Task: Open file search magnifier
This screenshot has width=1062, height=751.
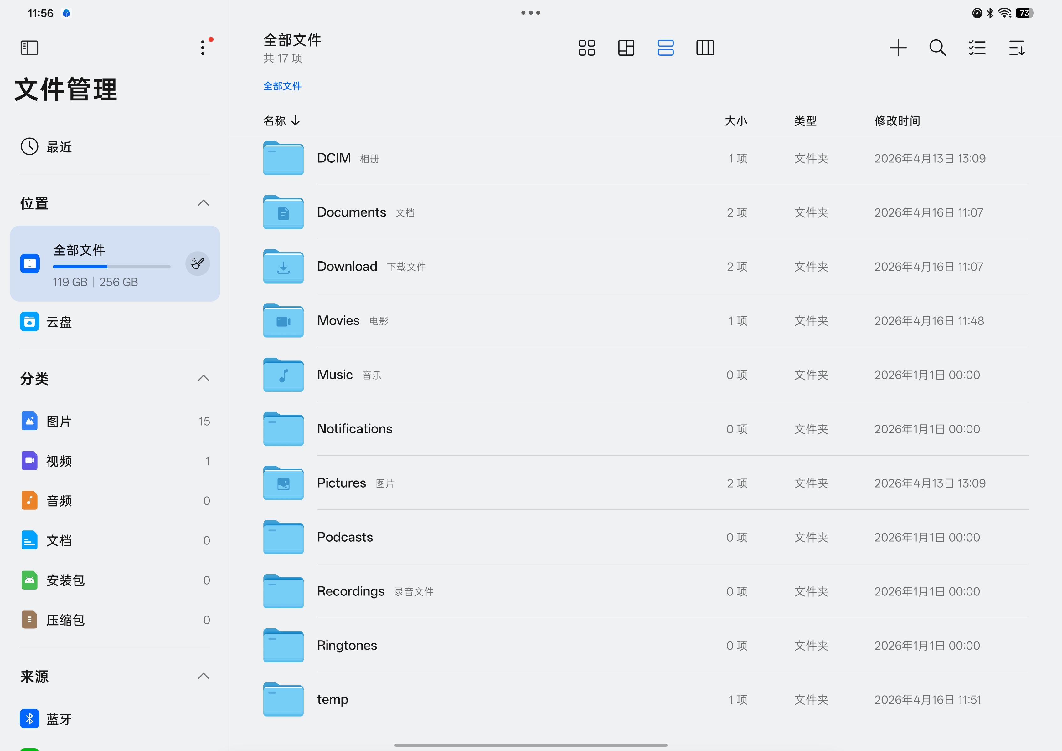Action: [x=937, y=48]
